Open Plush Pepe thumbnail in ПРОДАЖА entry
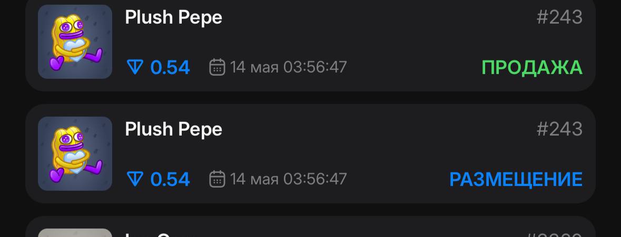Screen dimensions: 621x237 (x=75, y=42)
